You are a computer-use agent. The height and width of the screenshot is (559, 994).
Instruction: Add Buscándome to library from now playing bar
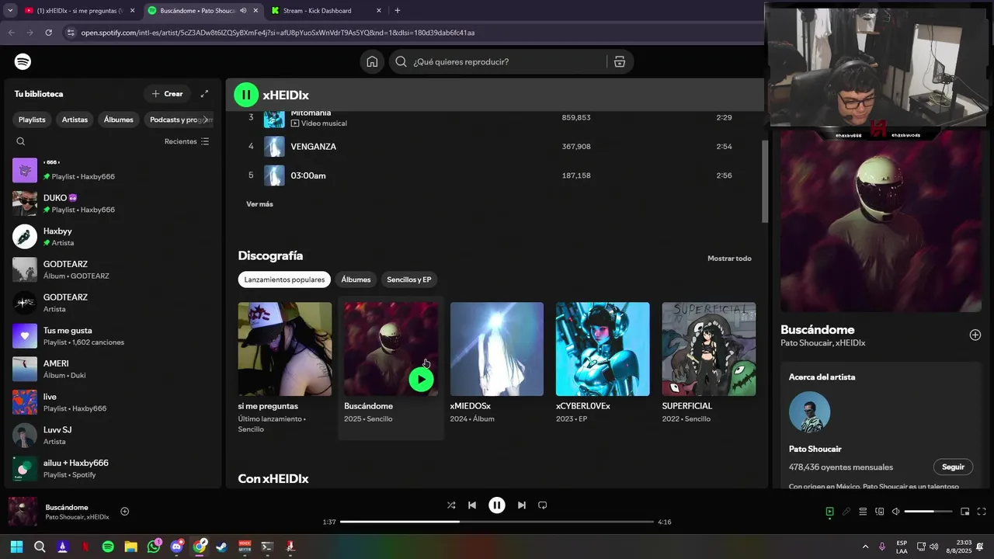tap(124, 511)
